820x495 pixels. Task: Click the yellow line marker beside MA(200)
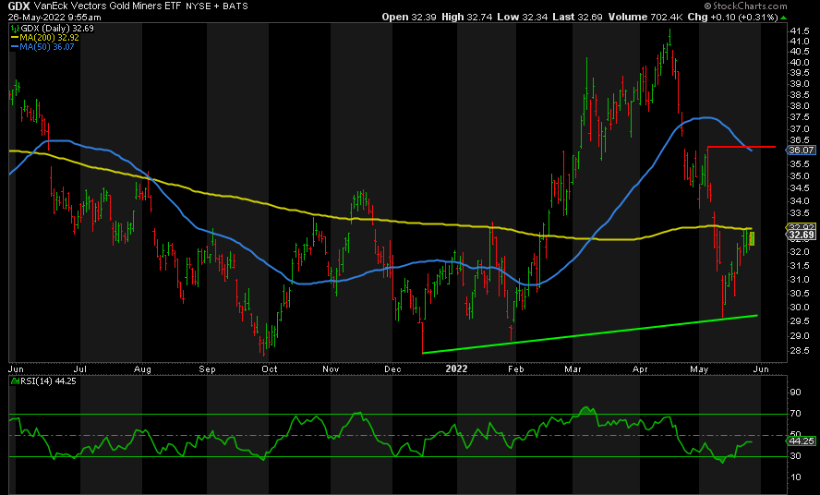(x=15, y=38)
